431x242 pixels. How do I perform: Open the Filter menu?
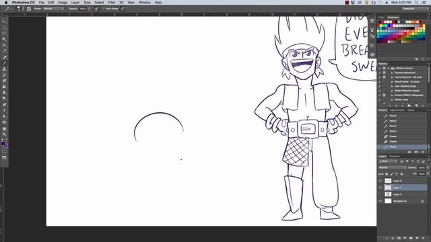click(x=111, y=3)
